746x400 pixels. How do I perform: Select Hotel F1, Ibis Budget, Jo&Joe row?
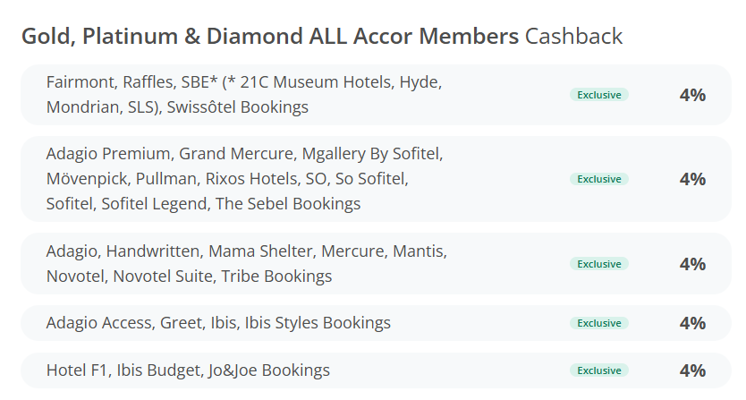click(376, 370)
